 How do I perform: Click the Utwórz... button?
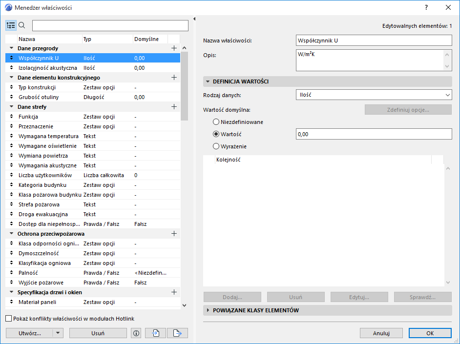(x=30, y=333)
